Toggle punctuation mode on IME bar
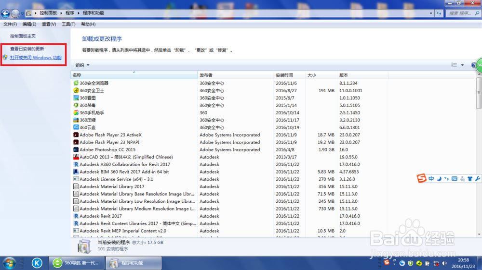The image size is (482, 270). (446, 179)
